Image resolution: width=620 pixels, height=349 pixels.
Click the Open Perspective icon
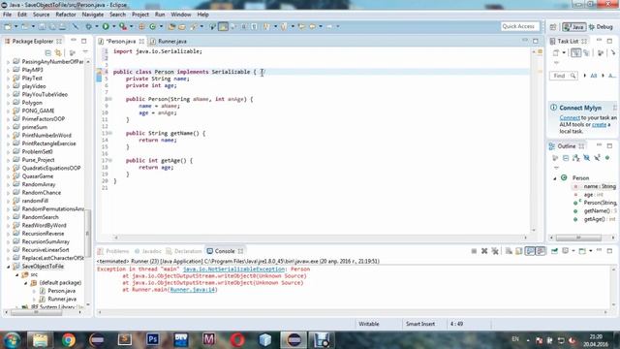553,27
